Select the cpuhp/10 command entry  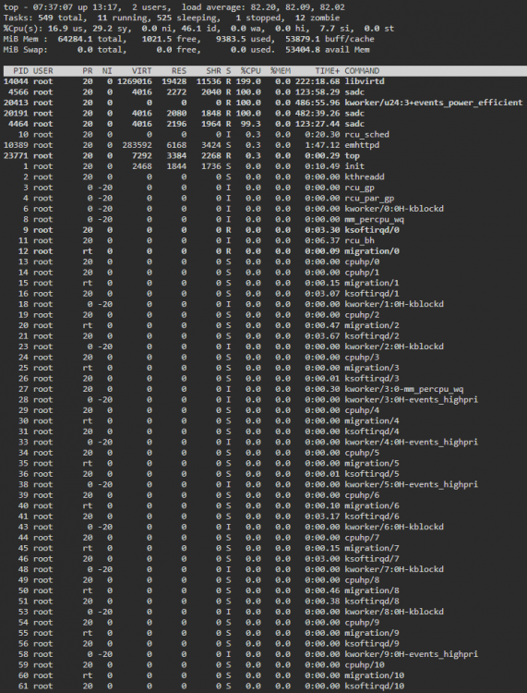coord(365,664)
